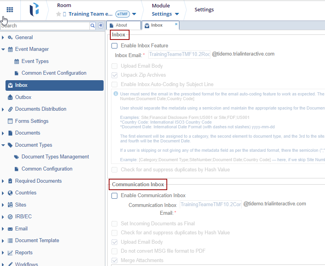Enable the Communication Inbox checkbox
Image resolution: width=325 pixels, height=266 pixels.
(115, 196)
